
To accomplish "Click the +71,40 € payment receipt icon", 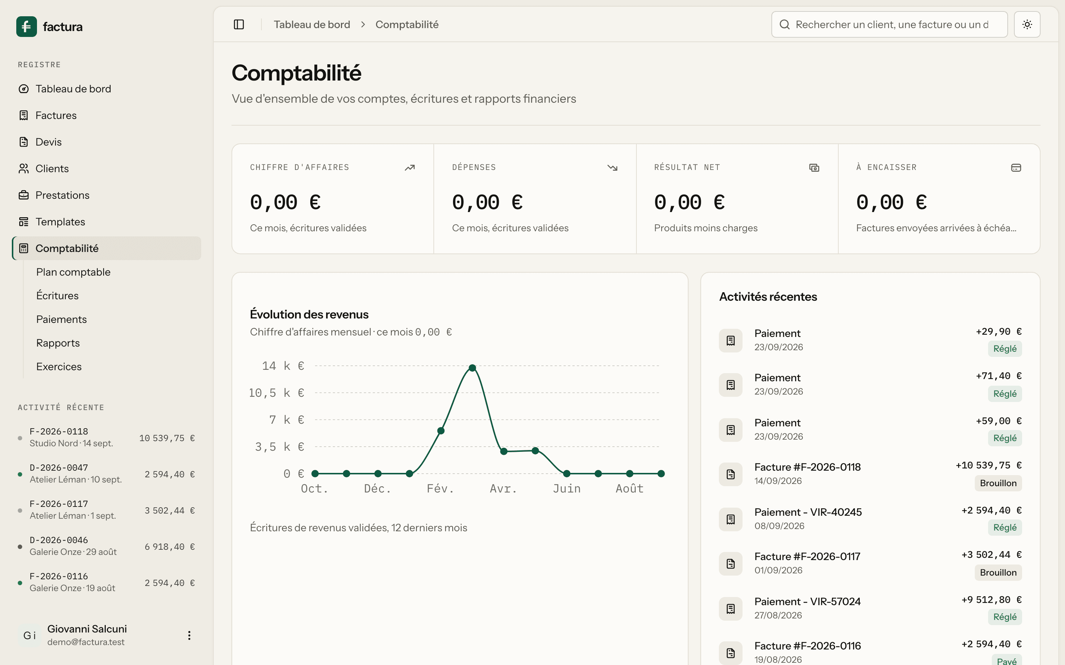I will [731, 385].
